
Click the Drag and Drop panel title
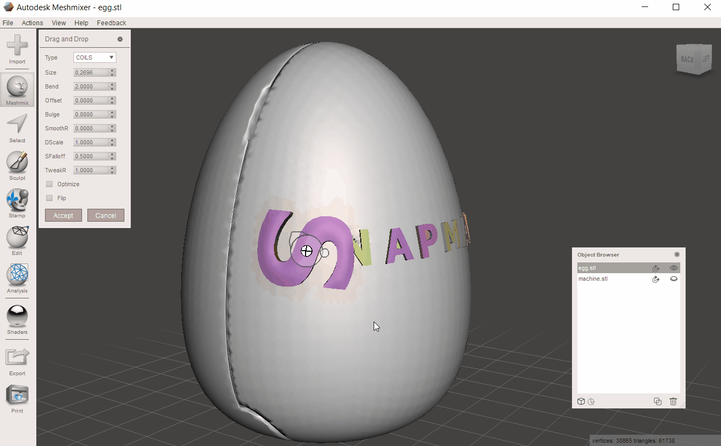pos(66,39)
